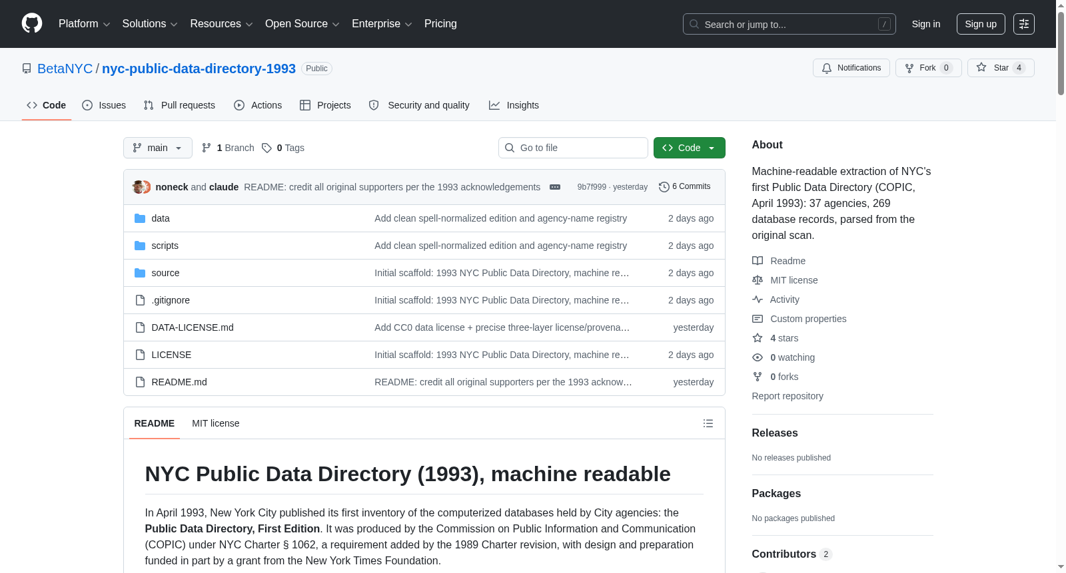Open the GitHub homepage logo

32,23
